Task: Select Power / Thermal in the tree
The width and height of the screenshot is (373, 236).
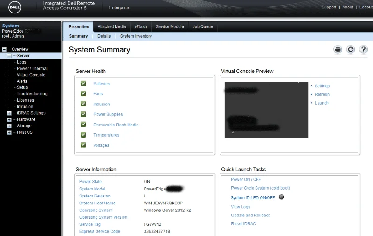Action: pyautogui.click(x=32, y=68)
